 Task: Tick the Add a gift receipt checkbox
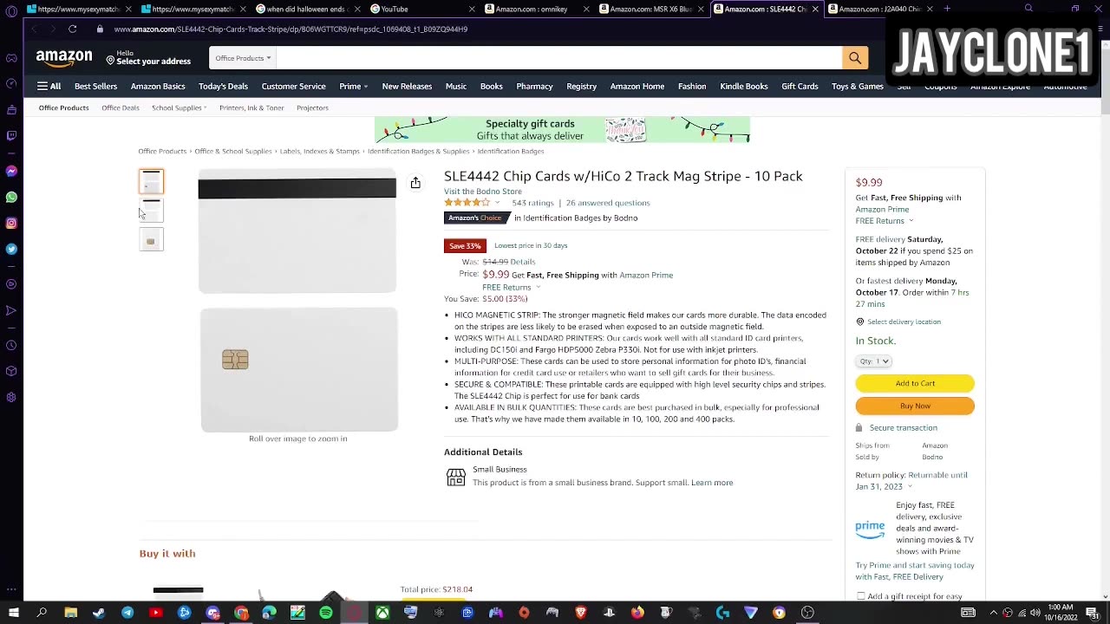[860, 596]
